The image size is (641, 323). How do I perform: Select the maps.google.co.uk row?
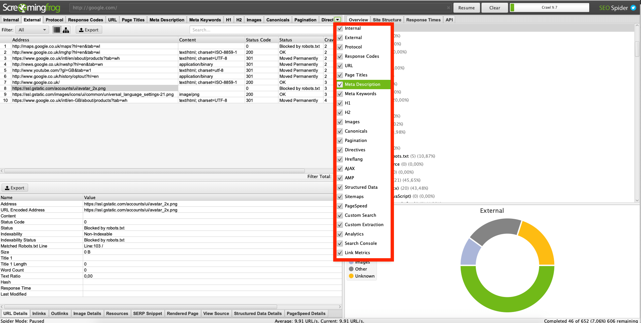[167, 46]
